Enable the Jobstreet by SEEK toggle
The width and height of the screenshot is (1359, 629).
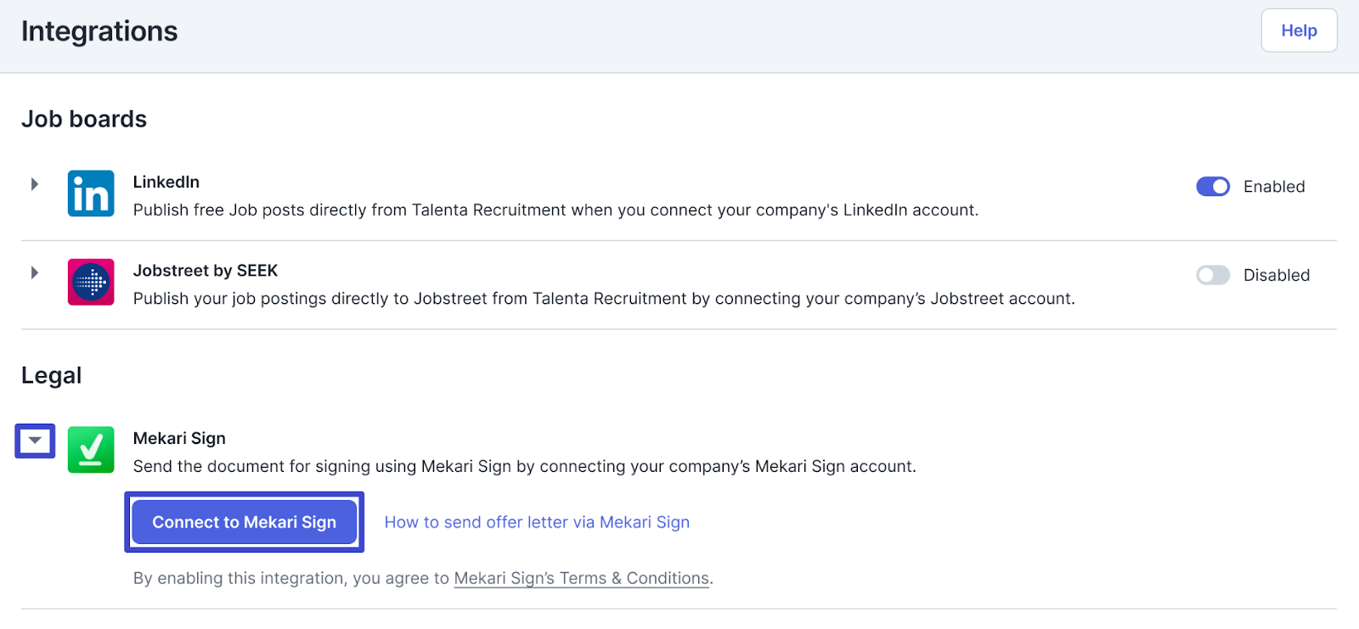tap(1213, 275)
